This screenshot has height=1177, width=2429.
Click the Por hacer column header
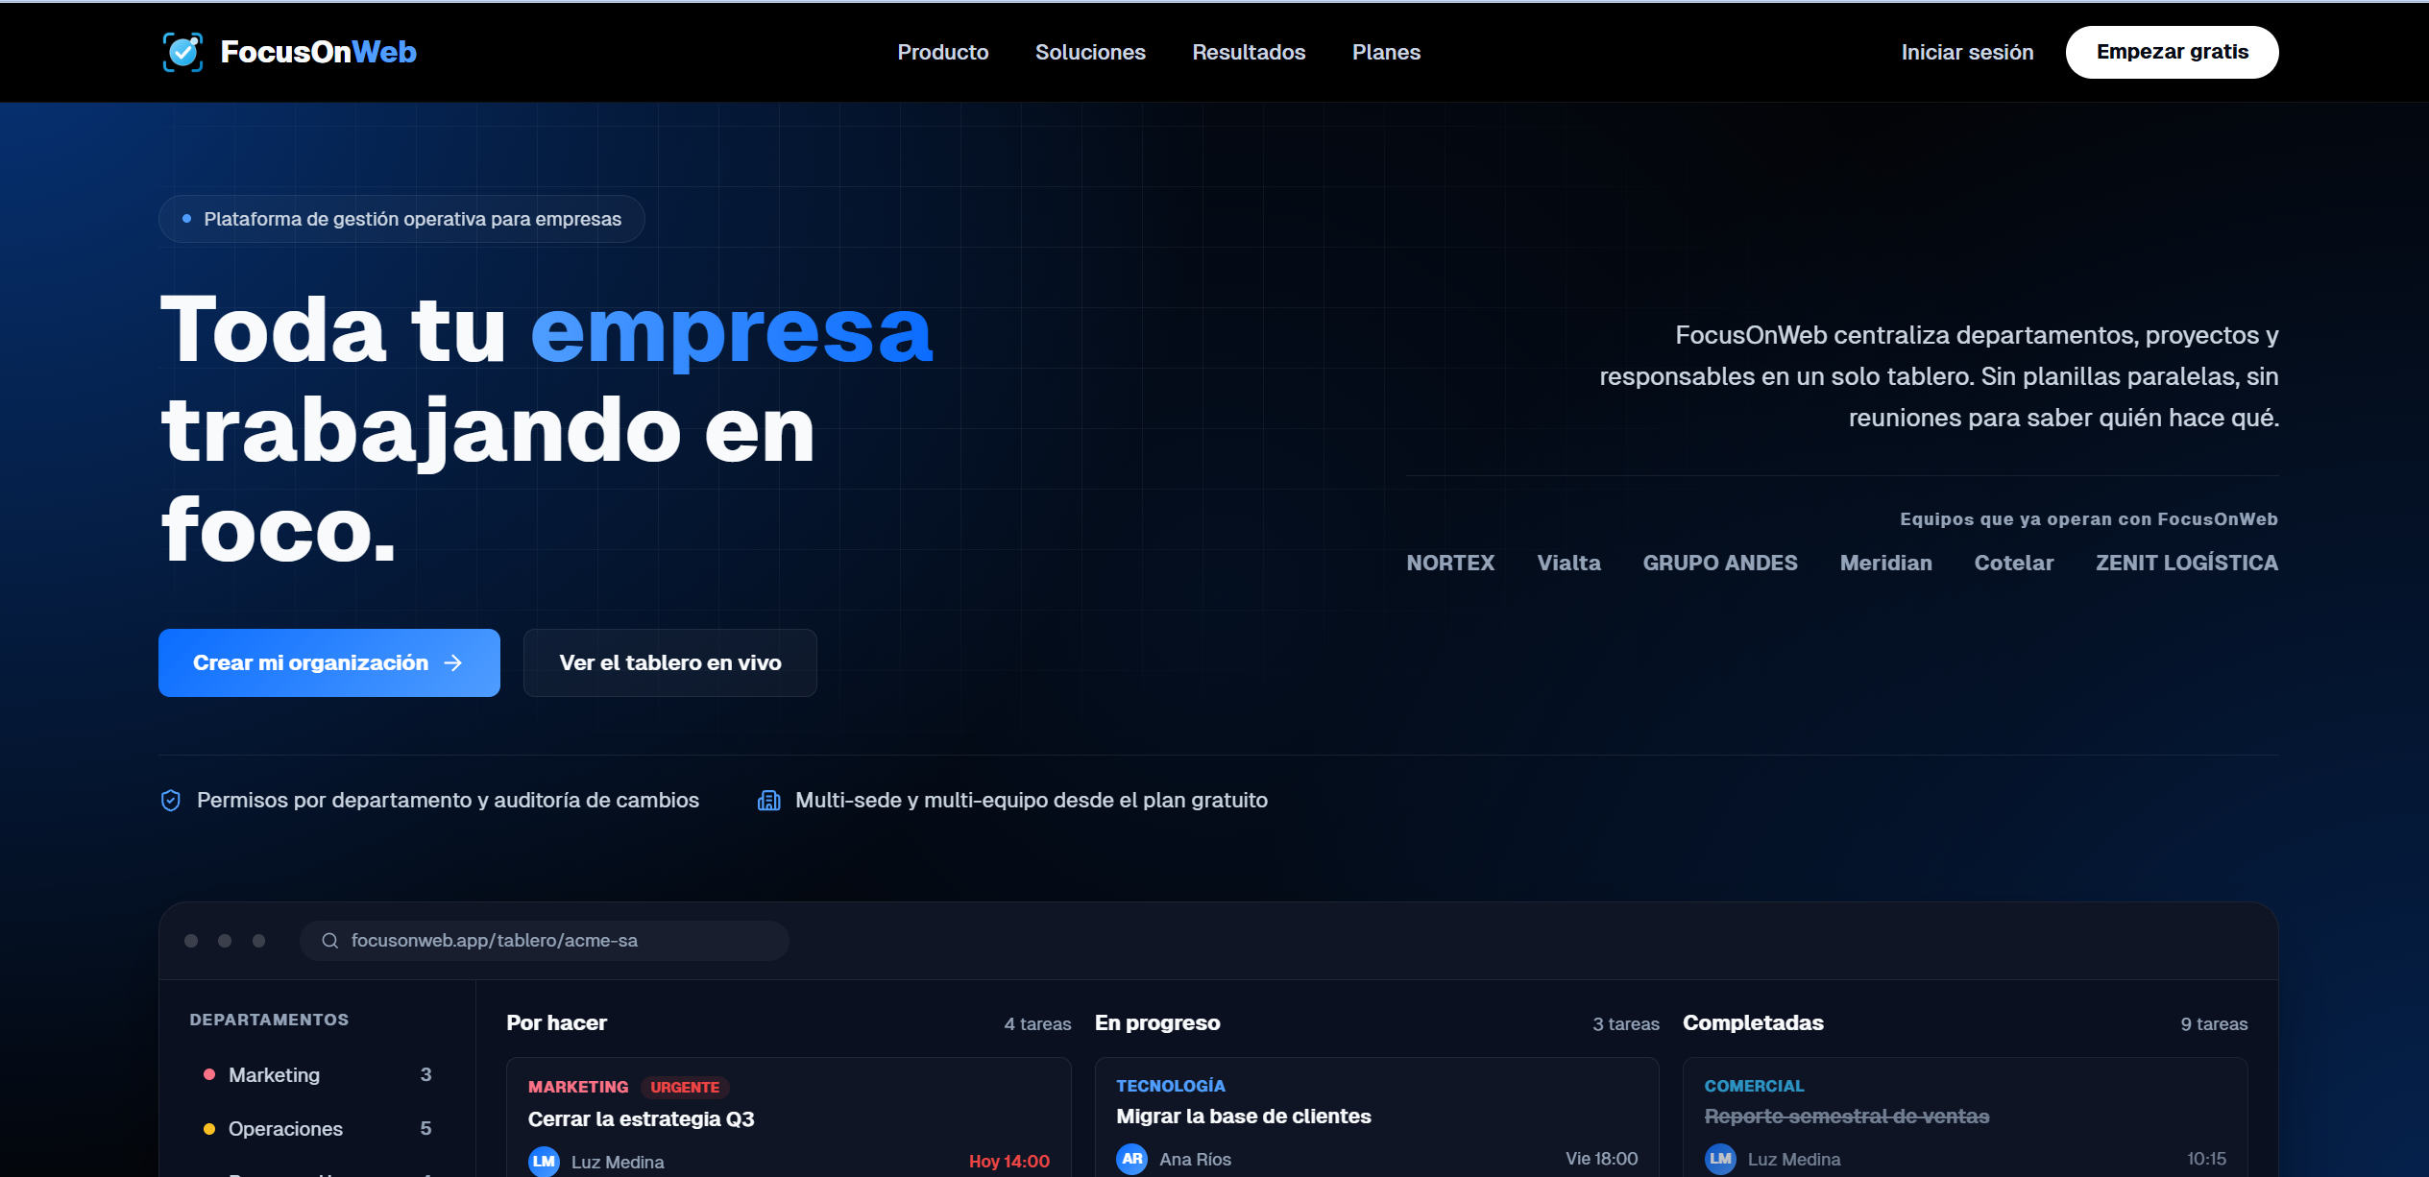557,1023
